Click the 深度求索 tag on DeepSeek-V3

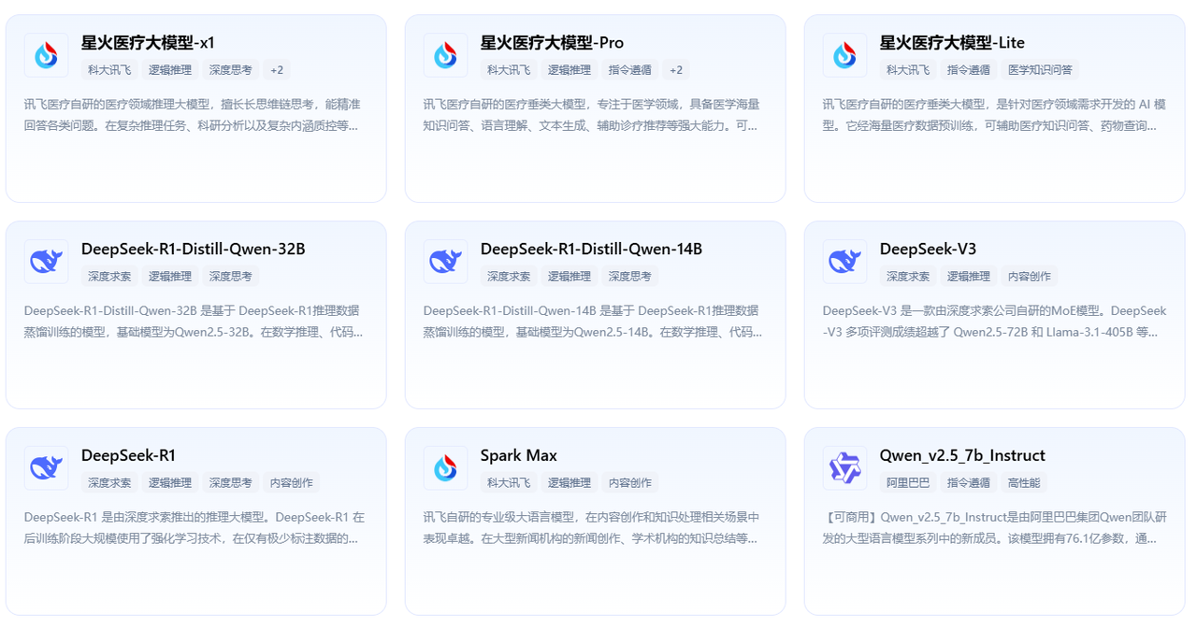point(908,277)
